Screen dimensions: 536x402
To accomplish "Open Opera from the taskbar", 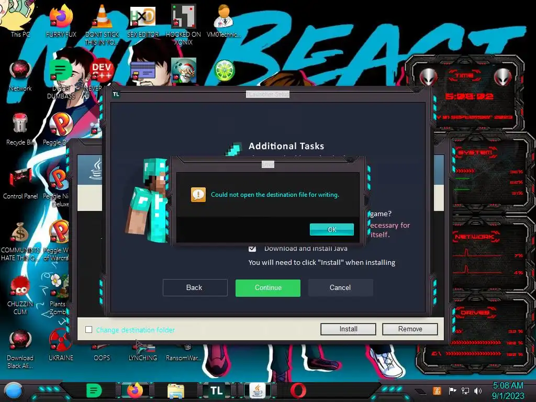I will coord(298,390).
